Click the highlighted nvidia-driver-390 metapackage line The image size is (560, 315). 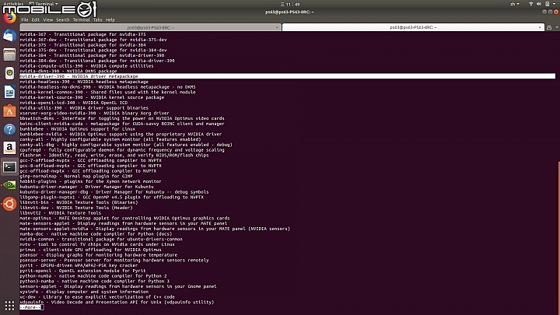click(x=288, y=76)
